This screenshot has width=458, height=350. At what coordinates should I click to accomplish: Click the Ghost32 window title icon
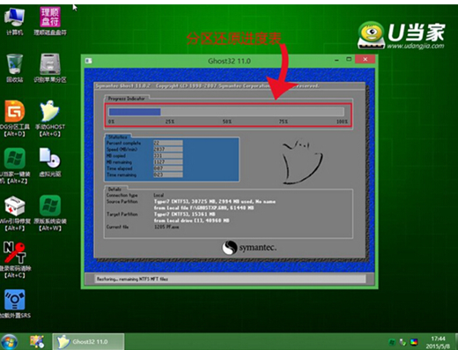coord(88,61)
